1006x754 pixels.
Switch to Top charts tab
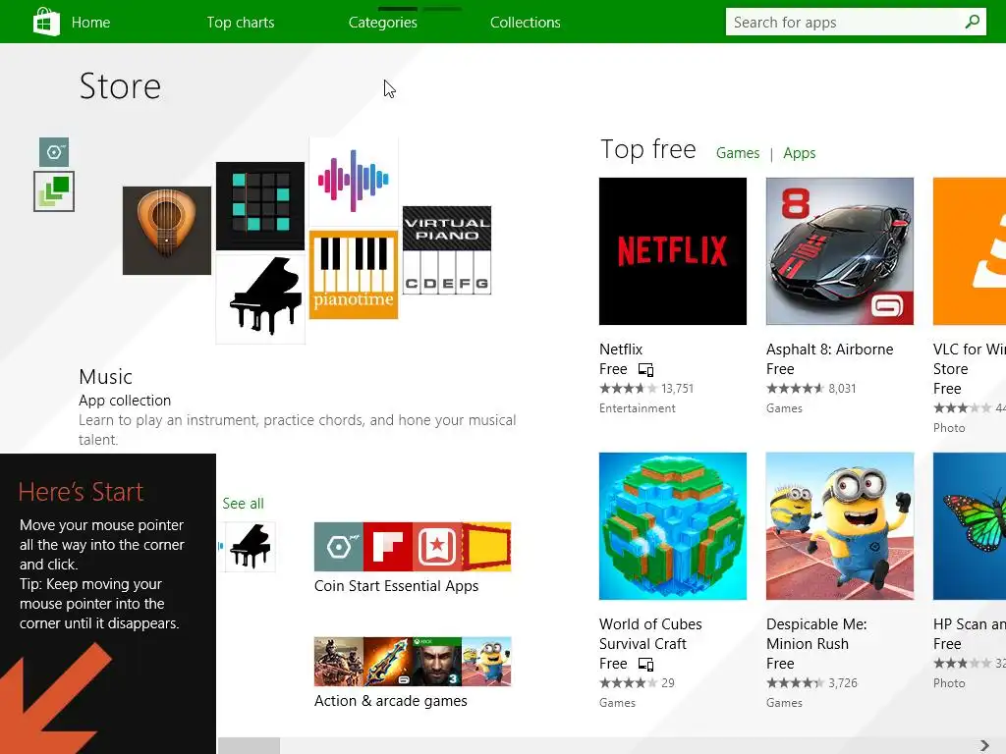240,23
